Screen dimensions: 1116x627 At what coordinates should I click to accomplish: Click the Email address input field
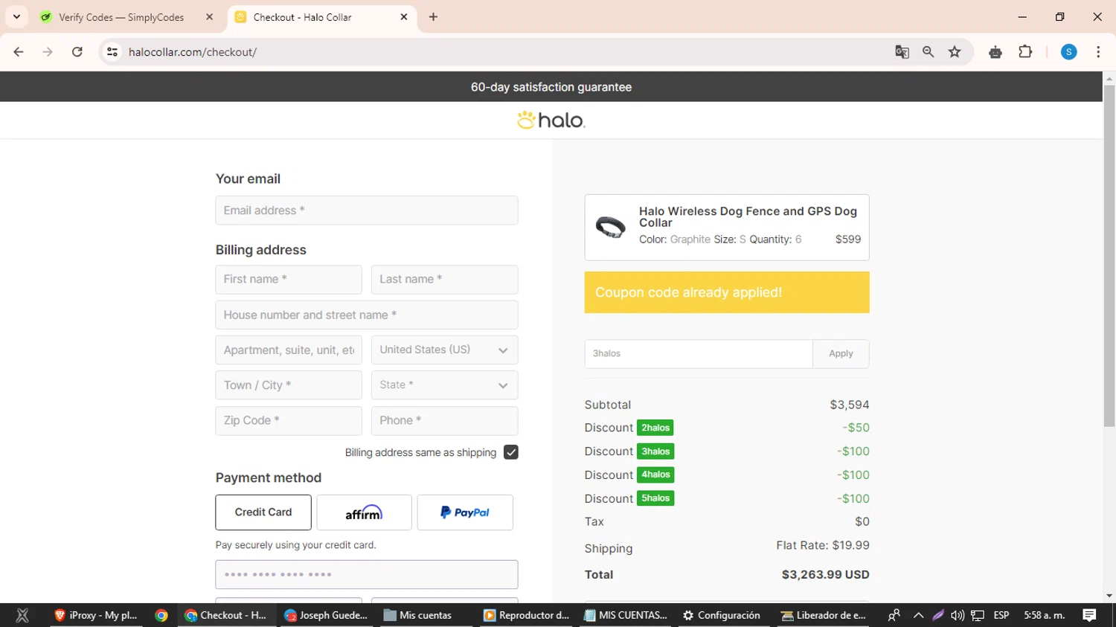pyautogui.click(x=366, y=210)
